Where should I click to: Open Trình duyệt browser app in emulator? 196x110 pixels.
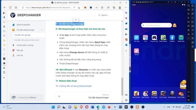[x=136, y=38]
